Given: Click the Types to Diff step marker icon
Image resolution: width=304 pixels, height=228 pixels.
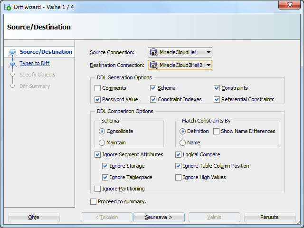Looking at the screenshot, I should tap(13, 64).
